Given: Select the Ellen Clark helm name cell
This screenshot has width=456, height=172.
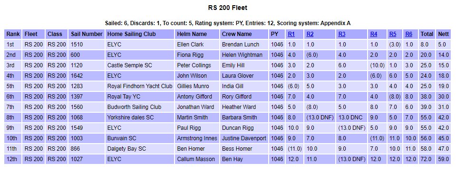Looking at the screenshot, I should 197,45.
